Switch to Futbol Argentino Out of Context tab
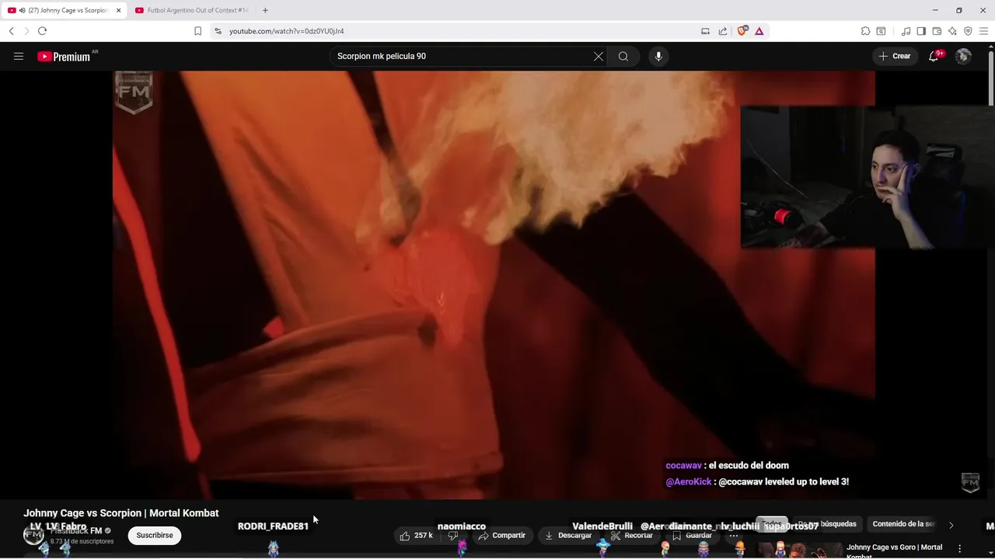Screen dimensions: 995x559 192,10
